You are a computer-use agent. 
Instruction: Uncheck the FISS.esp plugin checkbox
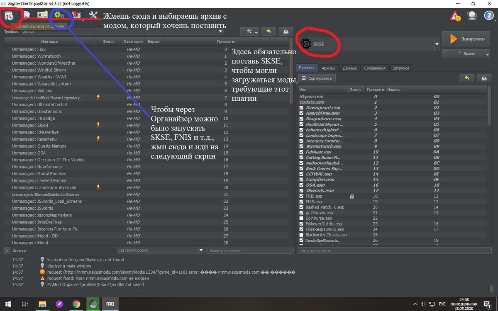(x=302, y=202)
